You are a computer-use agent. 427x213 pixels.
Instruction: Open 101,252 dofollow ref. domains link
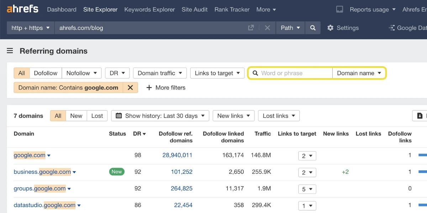181,172
